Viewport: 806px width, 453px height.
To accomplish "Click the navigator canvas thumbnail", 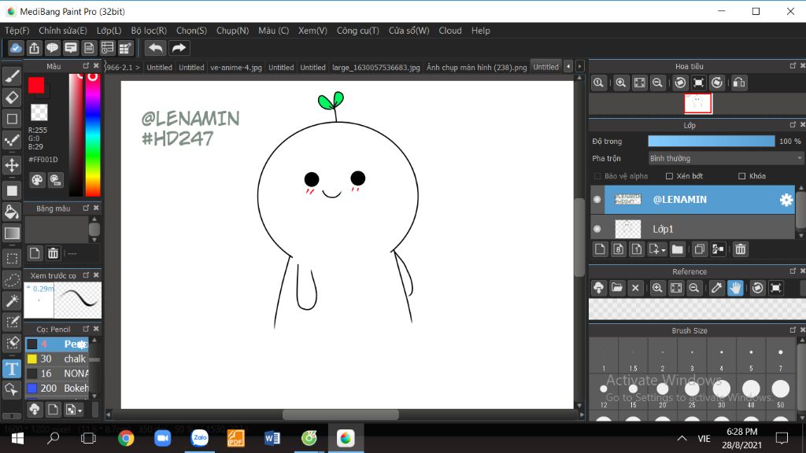I will point(697,104).
